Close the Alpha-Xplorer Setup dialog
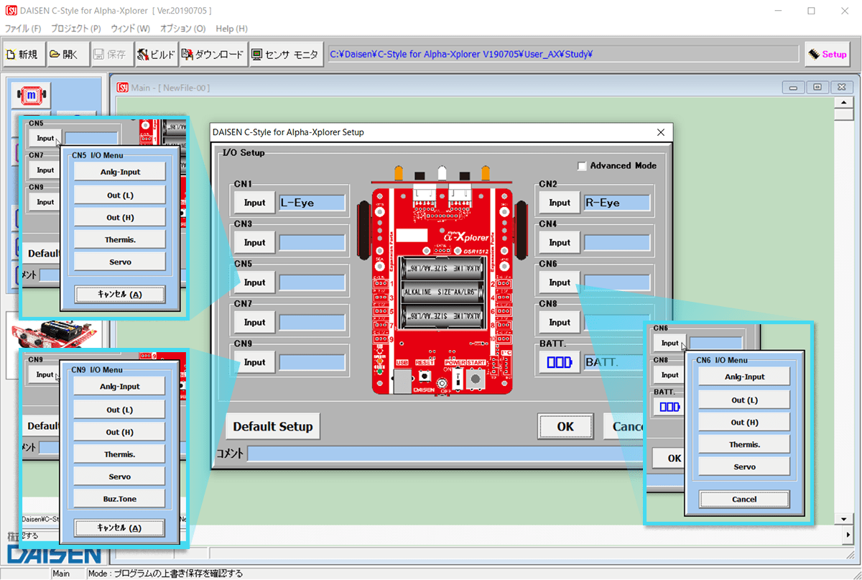The width and height of the screenshot is (862, 580). point(661,132)
